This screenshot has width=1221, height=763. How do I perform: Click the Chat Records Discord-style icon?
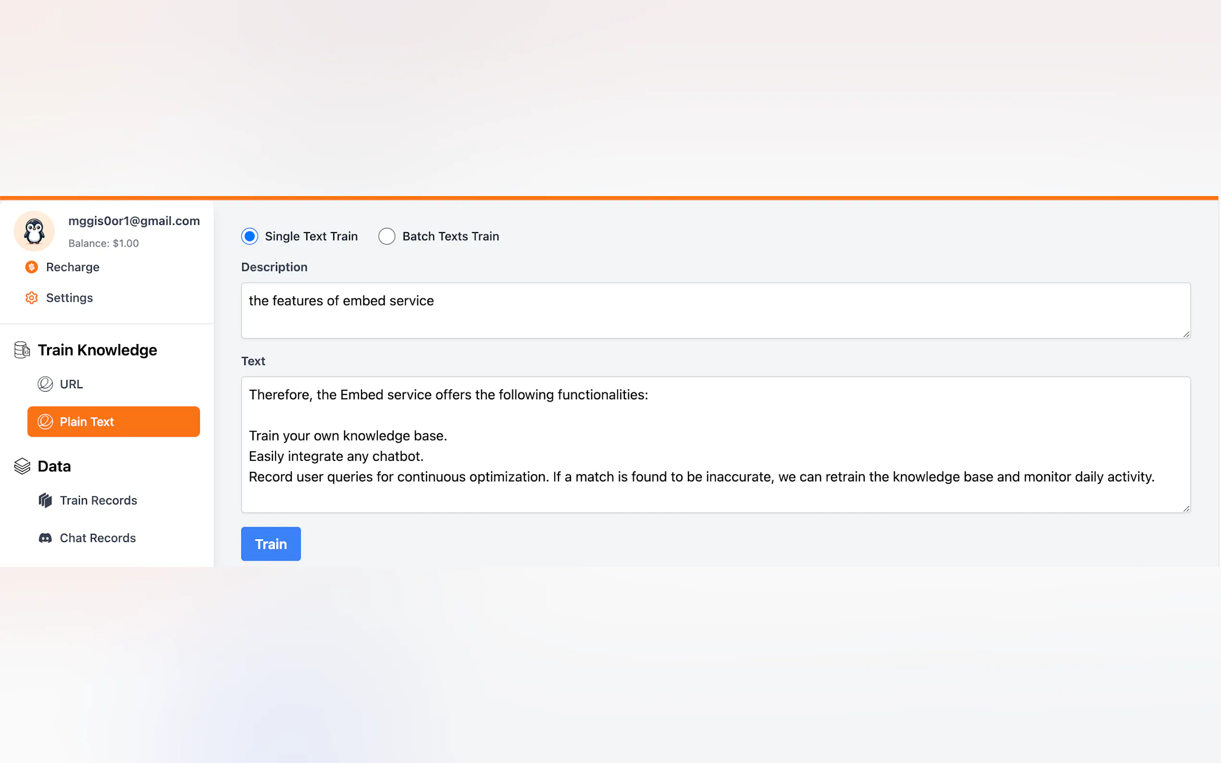[45, 538]
